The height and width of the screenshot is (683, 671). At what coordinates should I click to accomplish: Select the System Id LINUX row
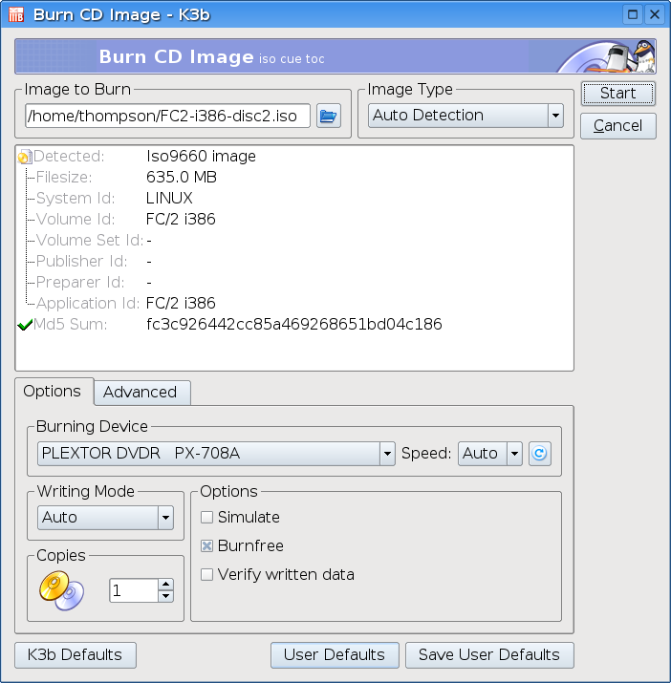[x=294, y=198]
